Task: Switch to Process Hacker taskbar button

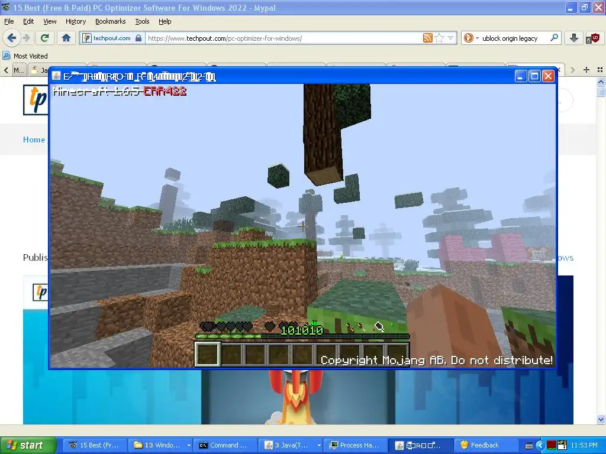Action: [x=356, y=445]
